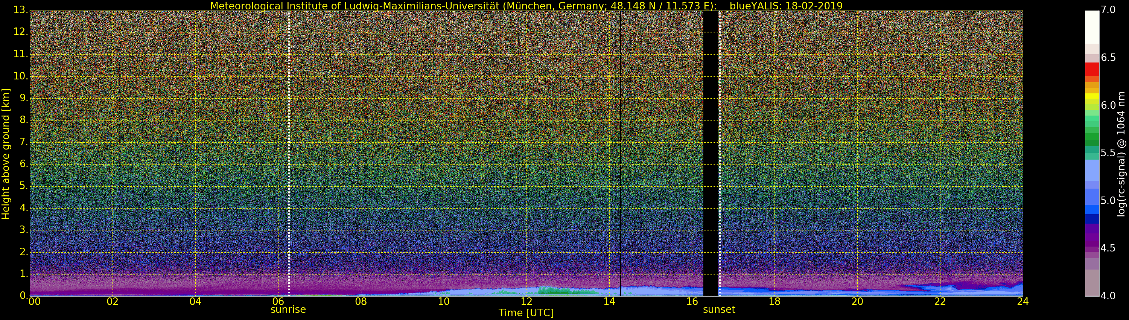Click the time tick label '08'
This screenshot has width=1129, height=320.
point(361,301)
